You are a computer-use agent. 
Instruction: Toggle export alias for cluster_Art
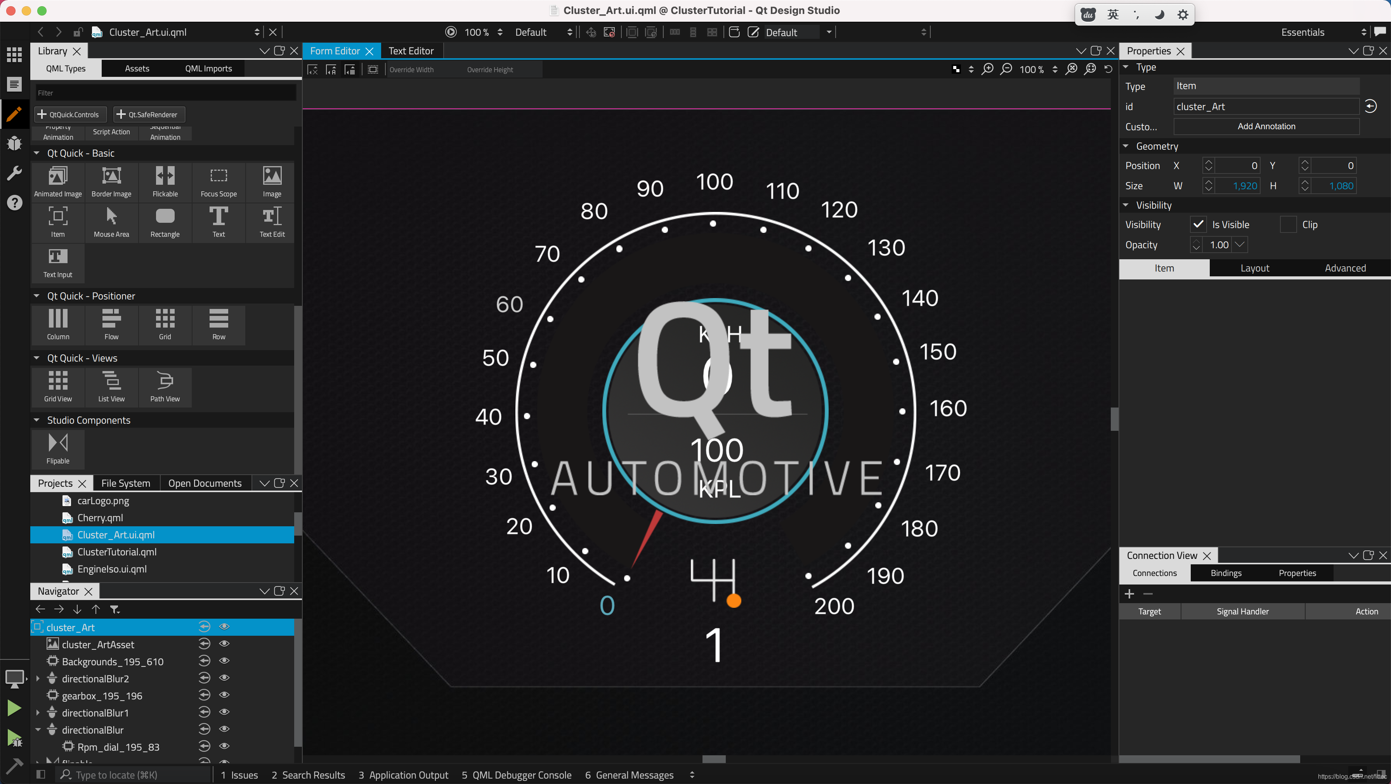204,627
